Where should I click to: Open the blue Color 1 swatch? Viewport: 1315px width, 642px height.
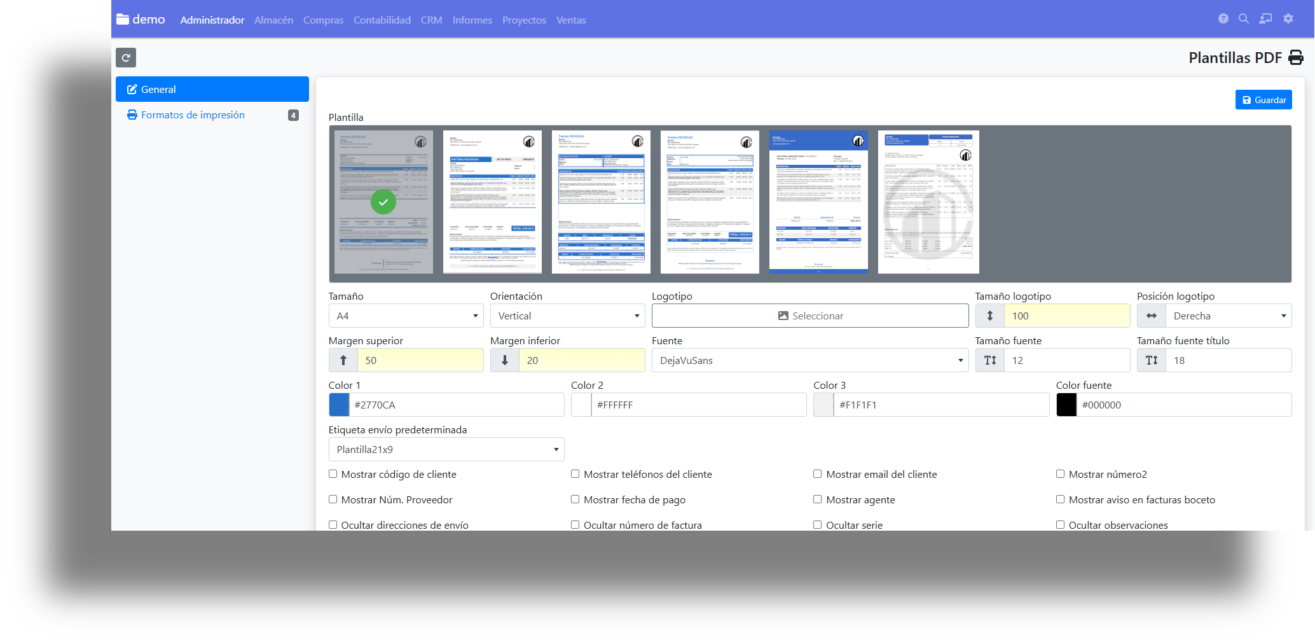[x=339, y=405]
